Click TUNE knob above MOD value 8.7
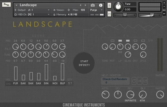The height and width of the screenshot is (107, 167). 16,55
